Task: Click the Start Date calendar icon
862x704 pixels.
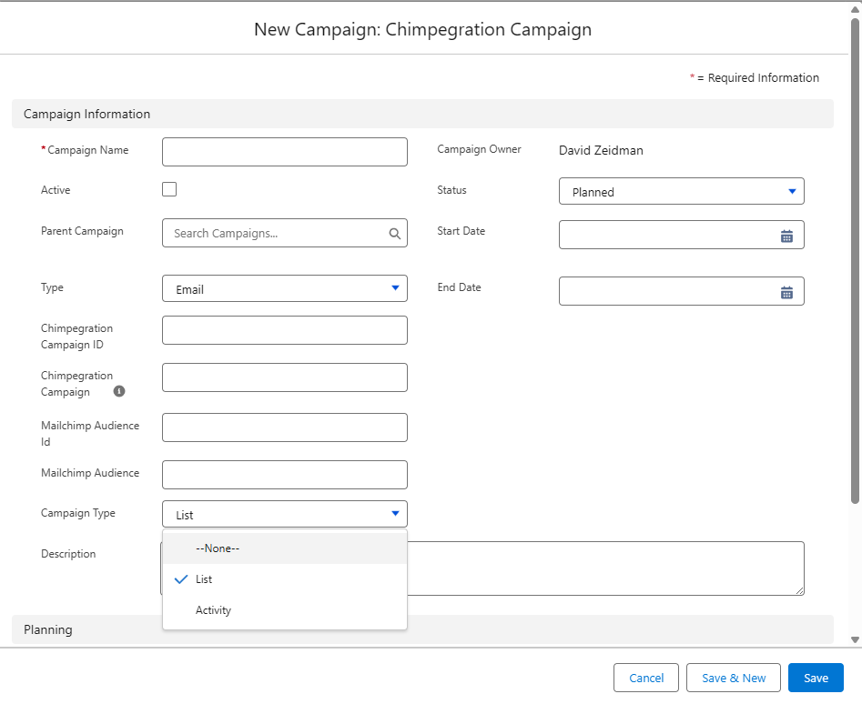Action: (x=786, y=236)
